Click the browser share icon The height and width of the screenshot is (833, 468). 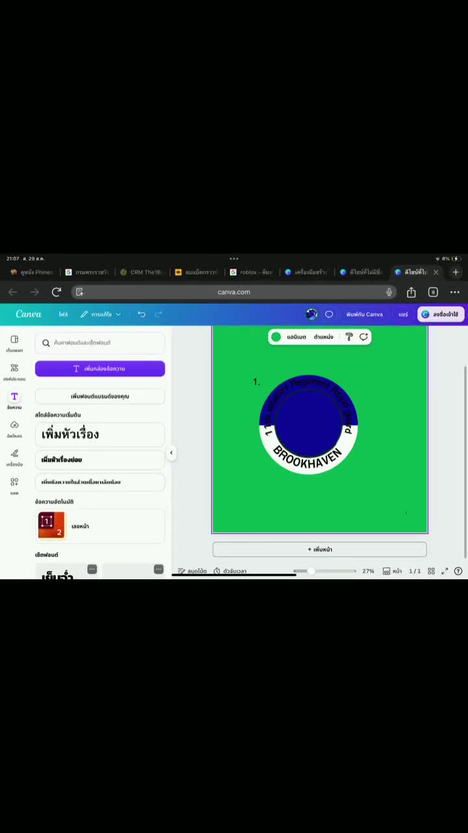(x=411, y=292)
